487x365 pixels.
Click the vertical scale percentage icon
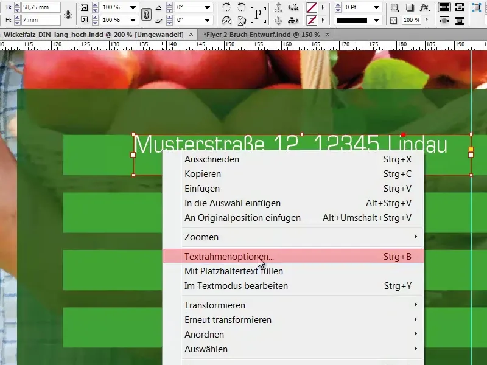(84, 21)
